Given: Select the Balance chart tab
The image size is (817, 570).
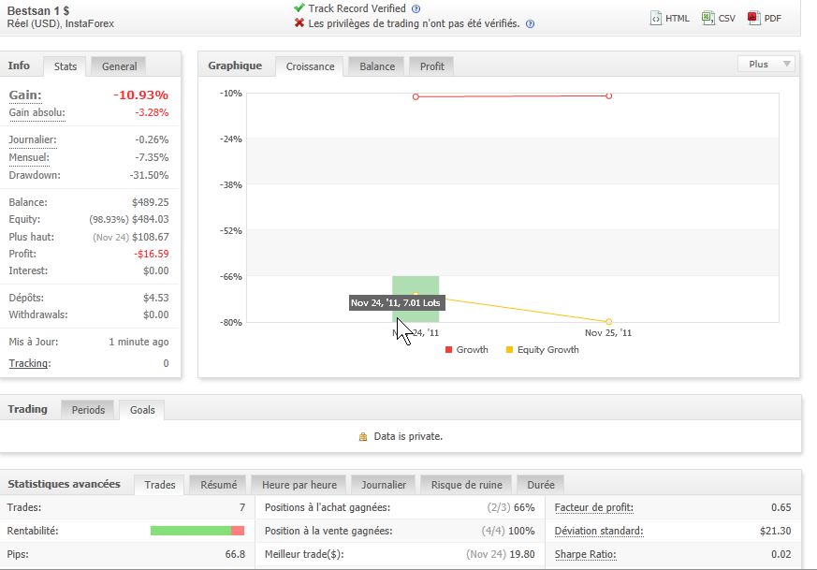Looking at the screenshot, I should click(377, 66).
